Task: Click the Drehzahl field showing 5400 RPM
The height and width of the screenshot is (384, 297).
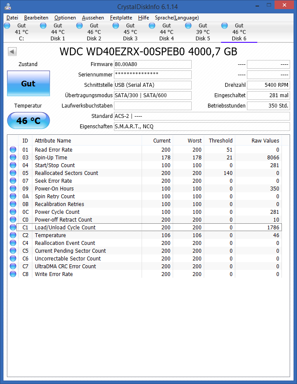Action: [269, 85]
